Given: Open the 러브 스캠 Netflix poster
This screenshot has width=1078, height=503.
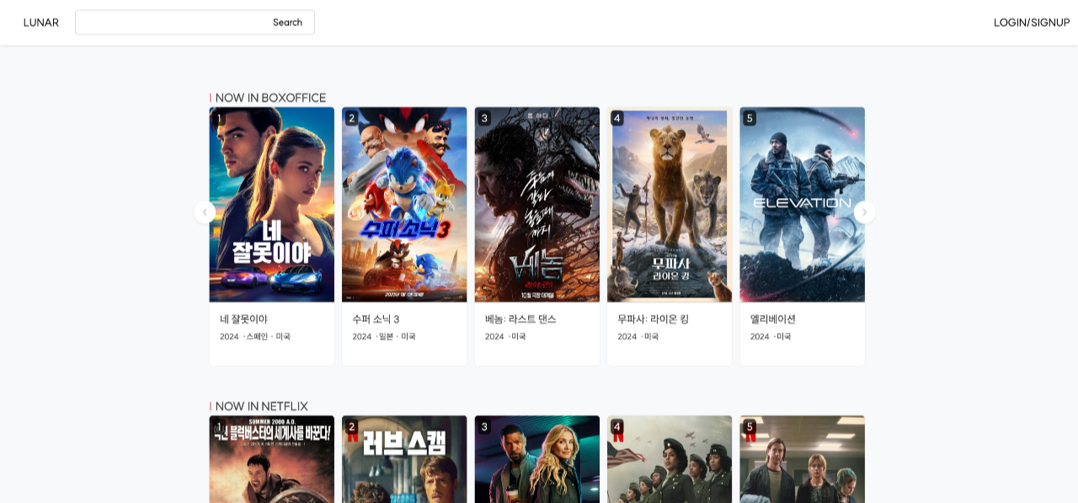Looking at the screenshot, I should click(x=404, y=459).
